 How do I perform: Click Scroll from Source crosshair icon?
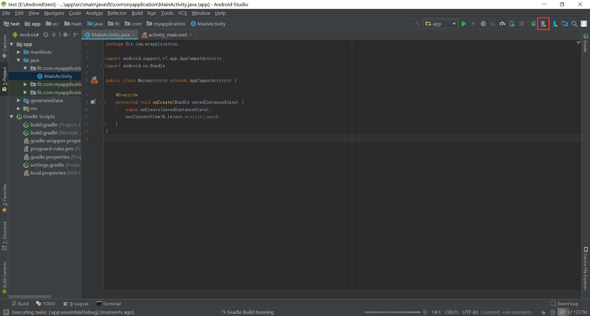coord(46,35)
